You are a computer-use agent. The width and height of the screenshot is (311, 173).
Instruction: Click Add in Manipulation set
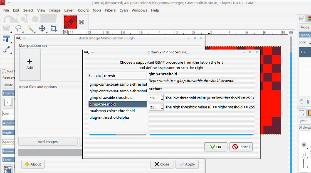30,64
